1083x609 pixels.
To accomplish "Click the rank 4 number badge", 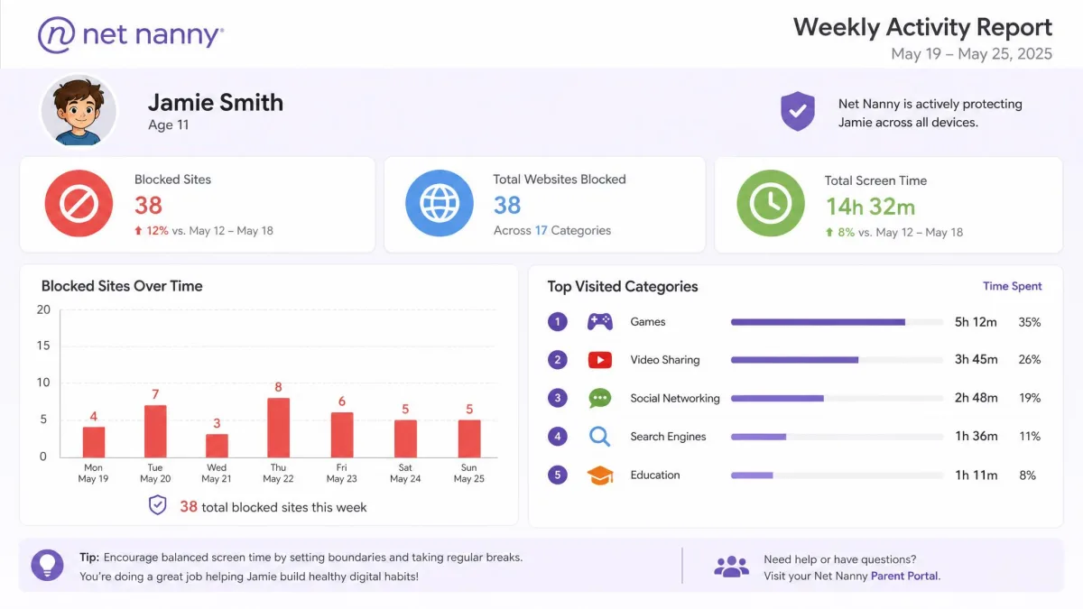I will (x=558, y=437).
